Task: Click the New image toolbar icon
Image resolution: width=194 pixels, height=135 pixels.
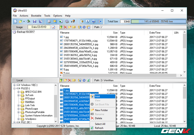Action: point(15,21)
